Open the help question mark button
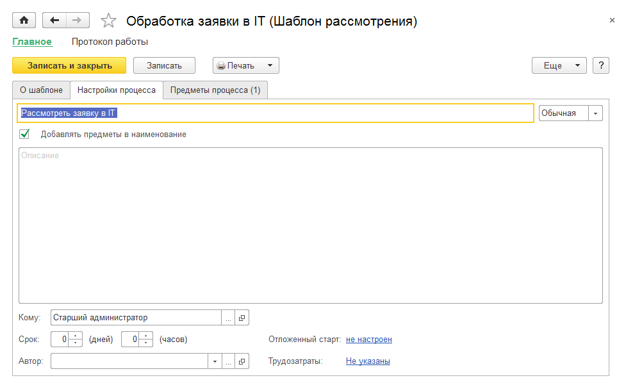The width and height of the screenshot is (626, 385). pos(600,65)
